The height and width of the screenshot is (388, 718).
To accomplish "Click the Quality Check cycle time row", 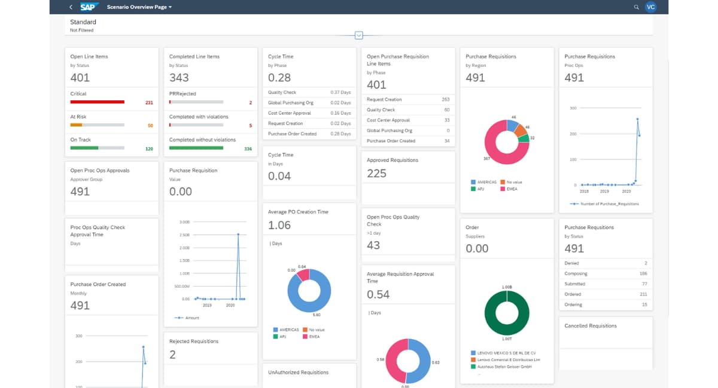I will tap(309, 93).
